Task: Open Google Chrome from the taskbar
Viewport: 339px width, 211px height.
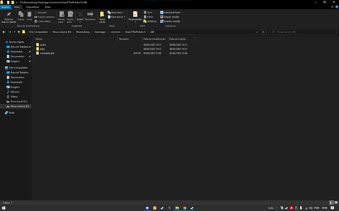Action: tap(184, 208)
